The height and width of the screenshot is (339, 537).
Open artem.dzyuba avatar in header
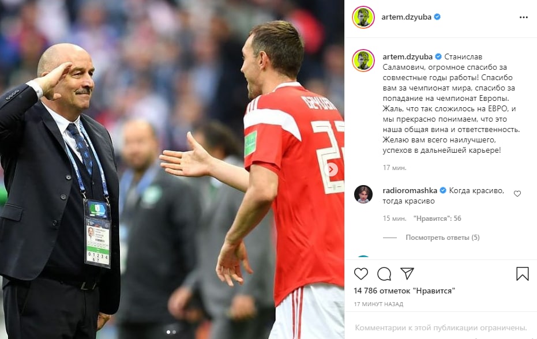tap(363, 17)
